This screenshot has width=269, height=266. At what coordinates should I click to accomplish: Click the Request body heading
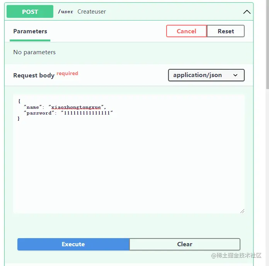[x=34, y=75]
